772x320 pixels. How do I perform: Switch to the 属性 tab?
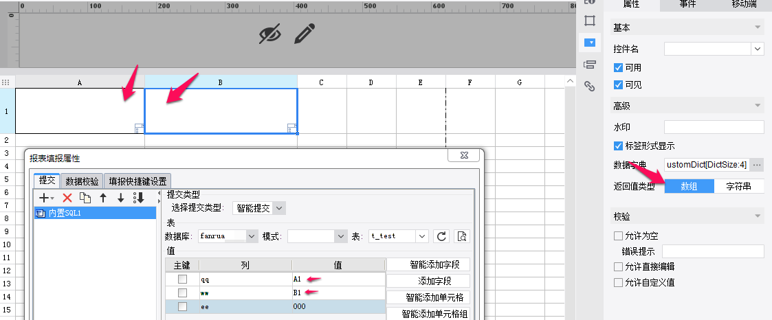click(x=632, y=4)
